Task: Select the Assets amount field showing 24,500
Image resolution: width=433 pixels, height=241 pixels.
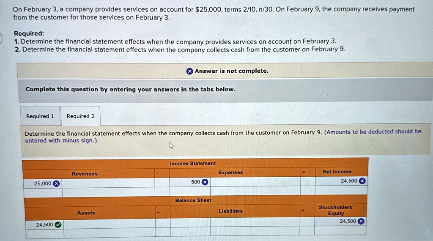Action: (44, 225)
